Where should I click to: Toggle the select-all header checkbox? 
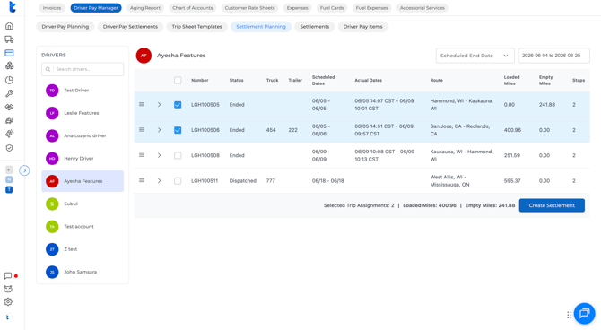[x=178, y=80]
